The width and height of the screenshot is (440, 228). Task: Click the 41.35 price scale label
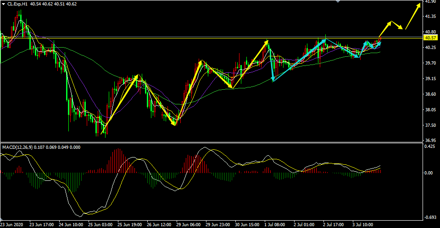point(430,16)
